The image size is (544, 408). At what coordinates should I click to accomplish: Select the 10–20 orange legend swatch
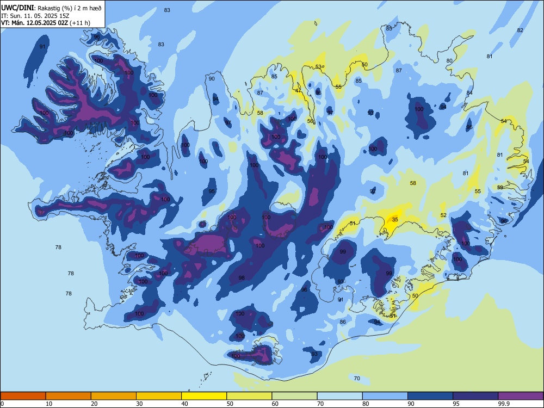[69, 396]
